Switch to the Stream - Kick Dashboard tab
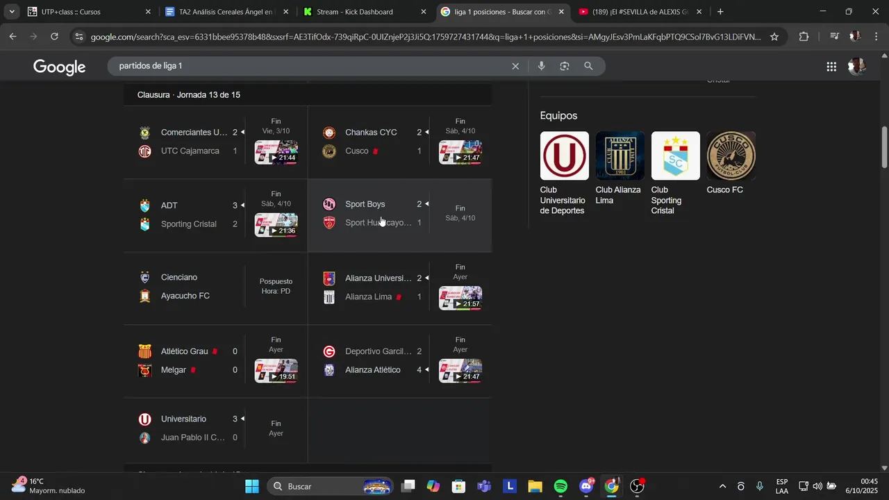Screen dimensions: 889x500 (364, 12)
